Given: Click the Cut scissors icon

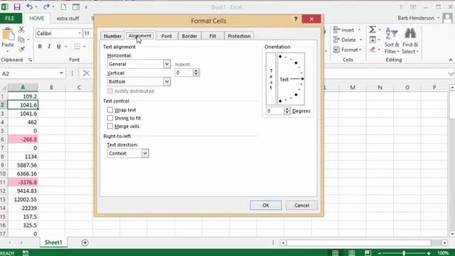Looking at the screenshot, I should tap(21, 30).
